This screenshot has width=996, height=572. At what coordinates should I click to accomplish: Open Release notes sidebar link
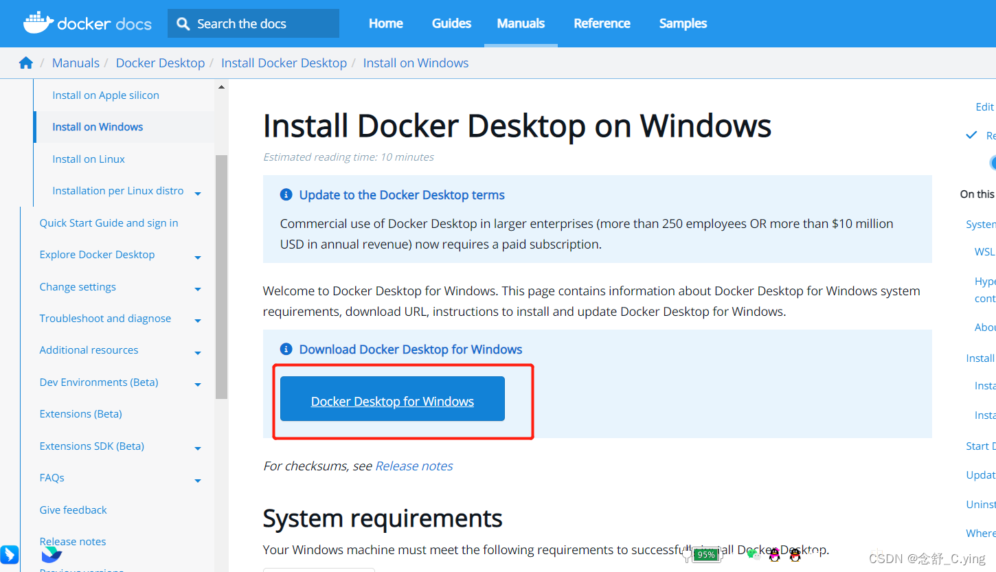pos(73,542)
